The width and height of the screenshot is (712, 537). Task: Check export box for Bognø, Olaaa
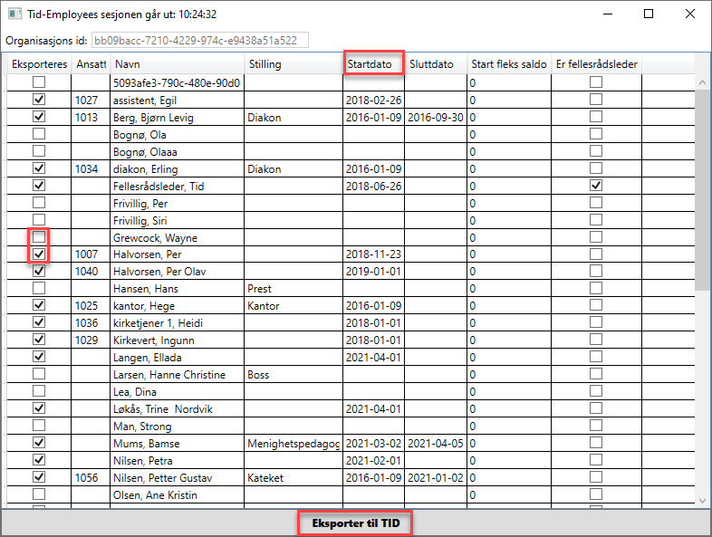click(39, 150)
